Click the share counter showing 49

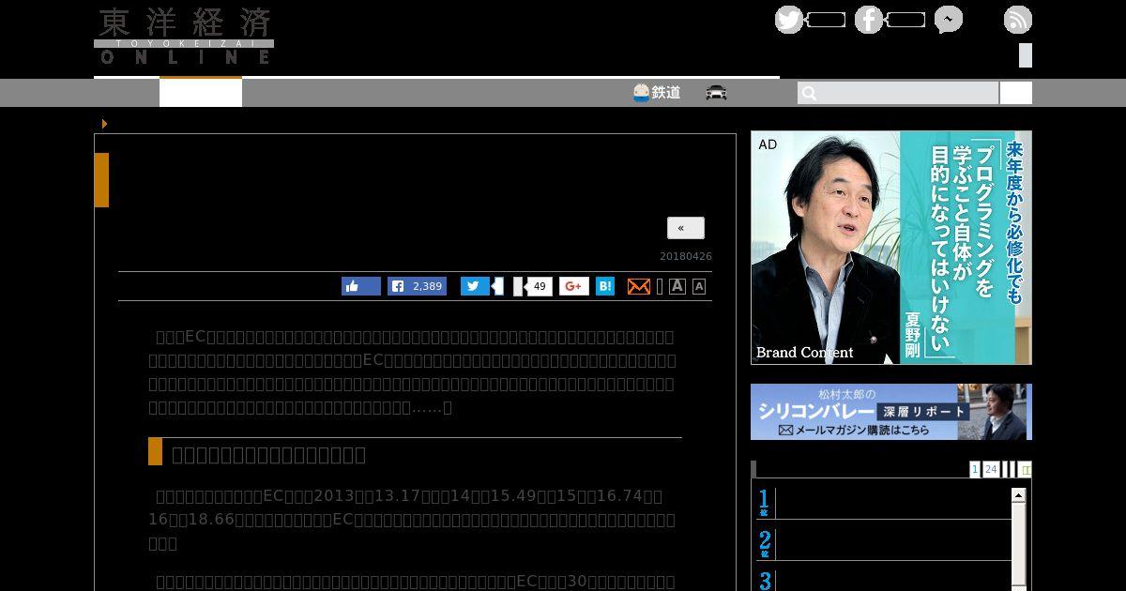[539, 286]
